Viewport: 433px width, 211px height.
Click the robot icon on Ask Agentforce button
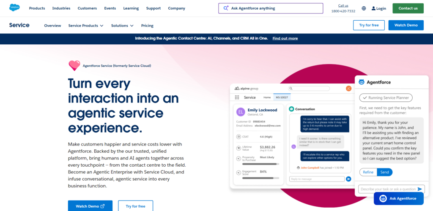pos(383,198)
